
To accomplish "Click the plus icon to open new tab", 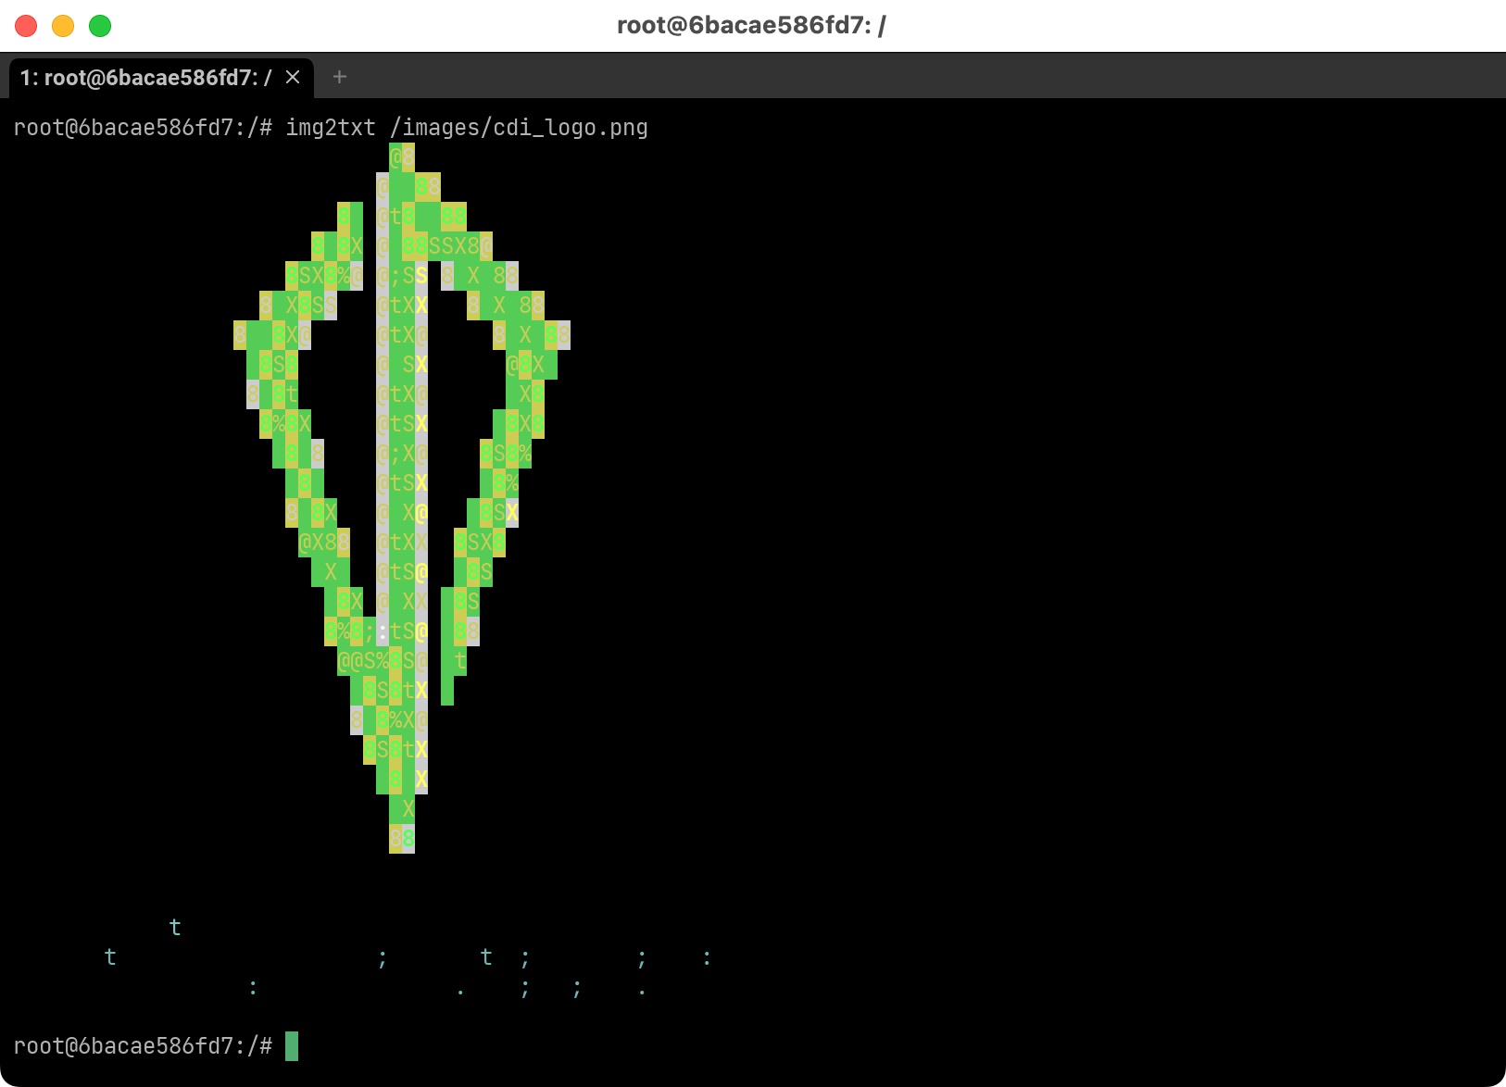I will tap(339, 77).
